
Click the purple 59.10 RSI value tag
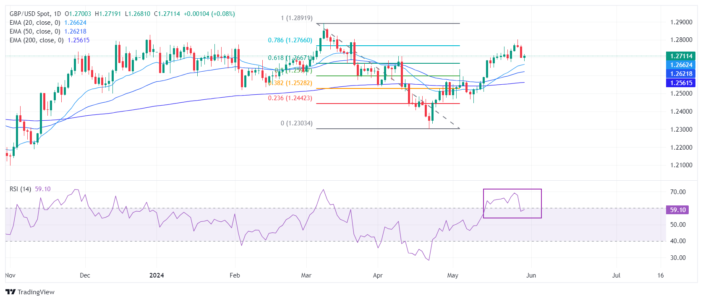677,210
